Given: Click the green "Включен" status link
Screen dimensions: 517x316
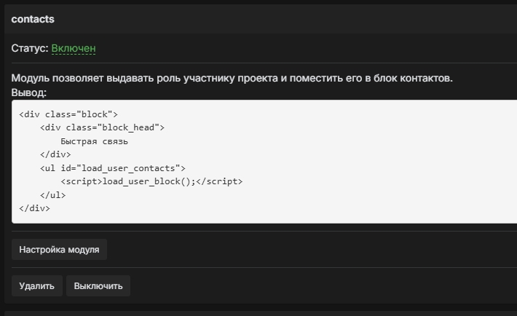Looking at the screenshot, I should click(x=74, y=48).
